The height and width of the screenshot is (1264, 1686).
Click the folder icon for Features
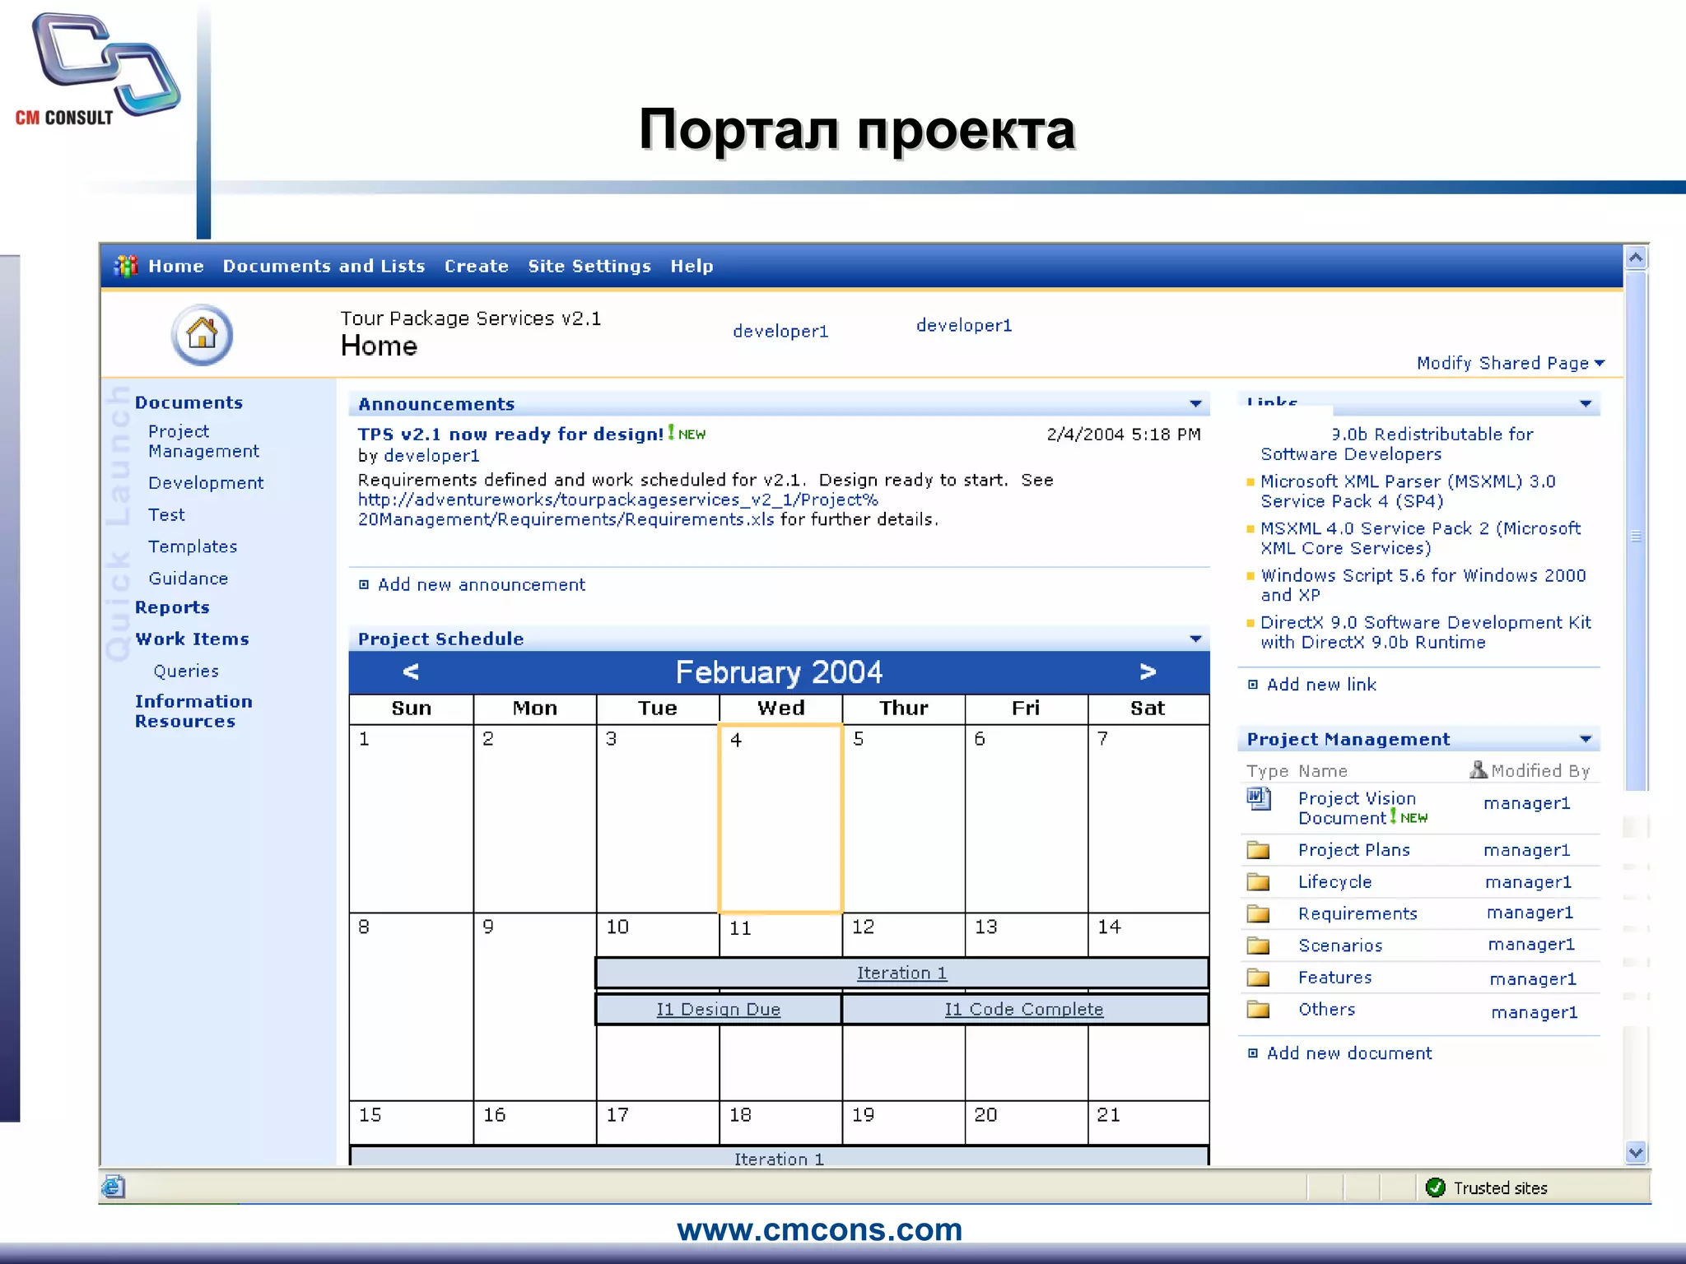coord(1258,978)
